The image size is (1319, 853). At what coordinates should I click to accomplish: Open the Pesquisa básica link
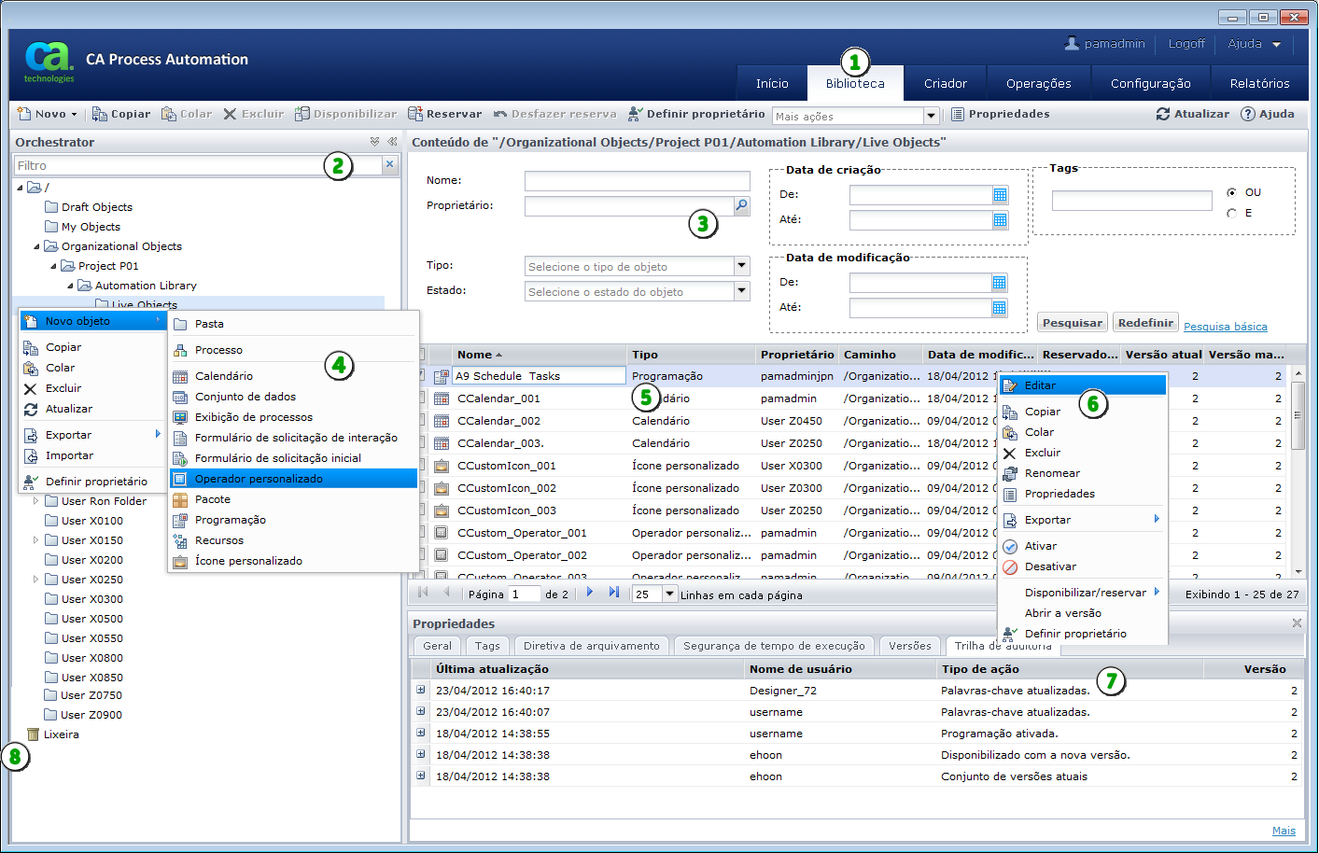(1225, 327)
